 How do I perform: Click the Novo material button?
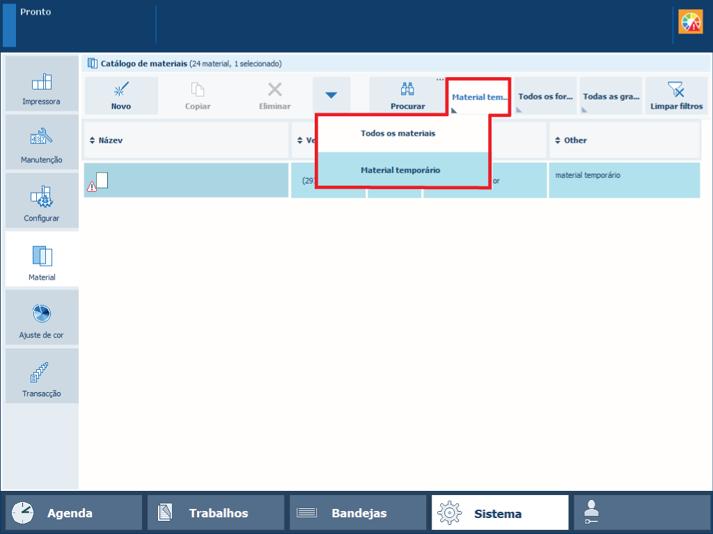click(121, 96)
